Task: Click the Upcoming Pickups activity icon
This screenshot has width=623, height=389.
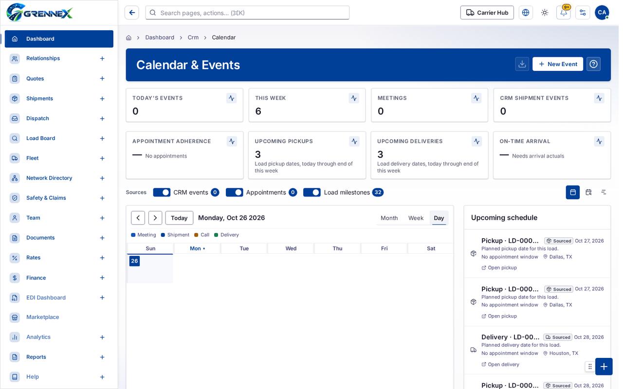Action: (354, 141)
